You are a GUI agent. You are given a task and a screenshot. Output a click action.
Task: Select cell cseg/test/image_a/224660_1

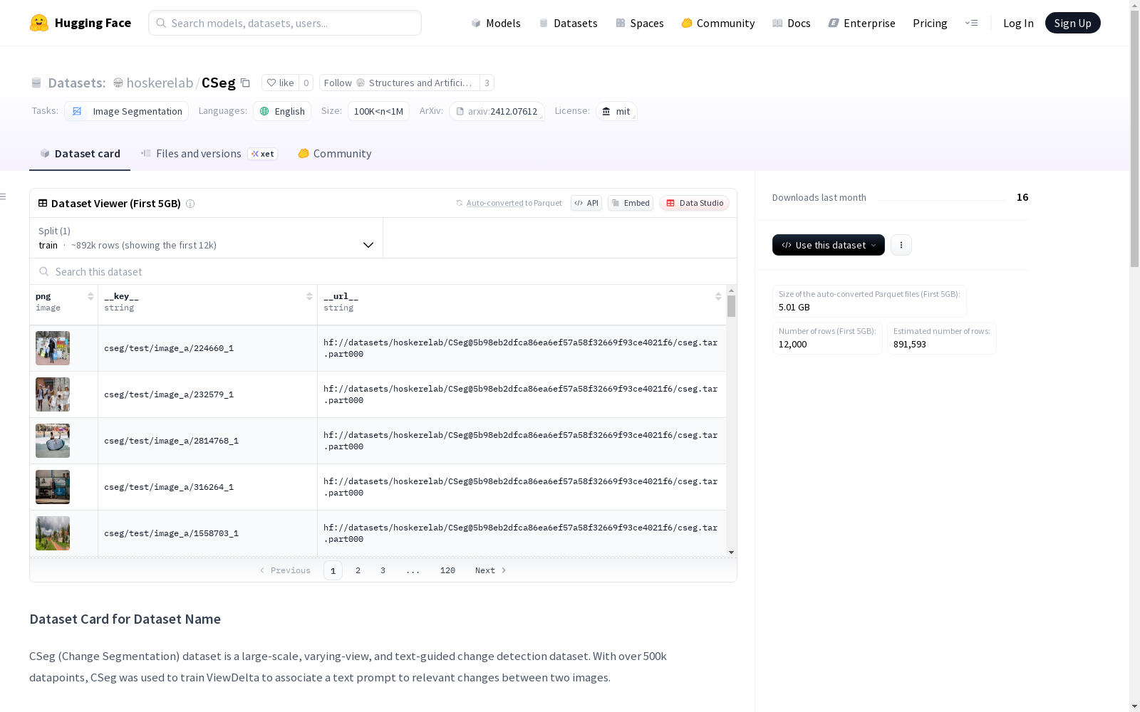pos(207,348)
